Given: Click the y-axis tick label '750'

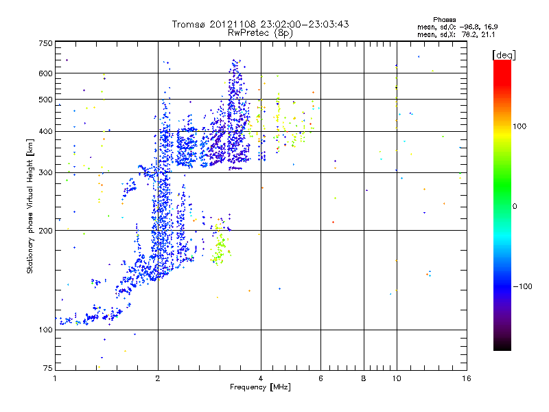Looking at the screenshot, I should tap(45, 43).
